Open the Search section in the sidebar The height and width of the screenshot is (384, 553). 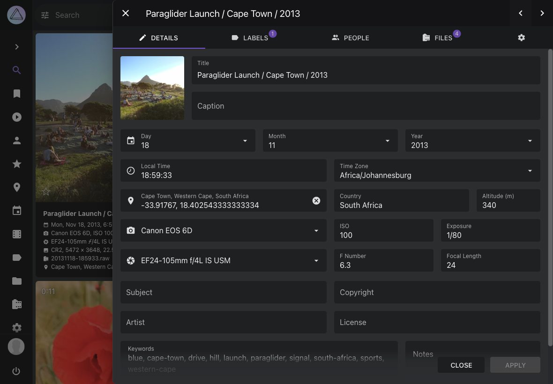[17, 70]
